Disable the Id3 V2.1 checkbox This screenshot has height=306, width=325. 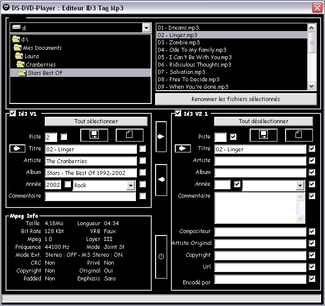tap(178, 114)
